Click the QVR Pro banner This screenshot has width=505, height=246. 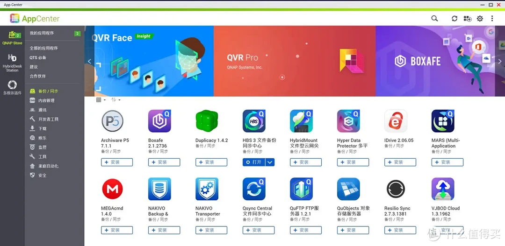pos(295,61)
